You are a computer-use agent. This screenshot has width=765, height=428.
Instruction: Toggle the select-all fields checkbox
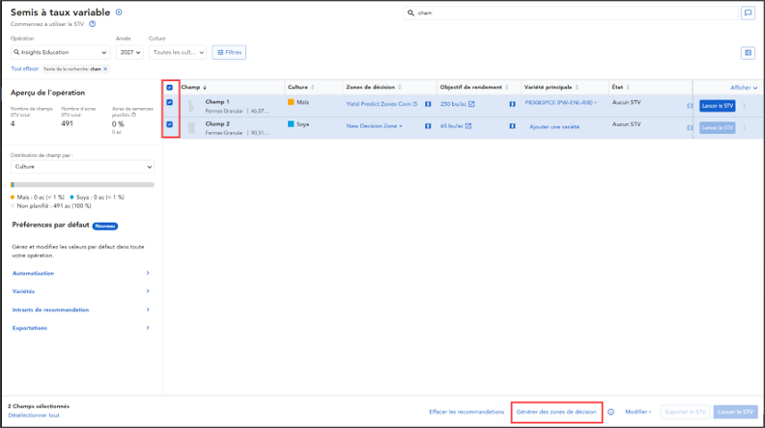tap(170, 88)
